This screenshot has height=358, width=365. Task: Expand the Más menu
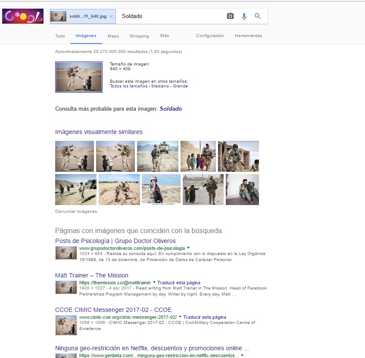pos(165,36)
